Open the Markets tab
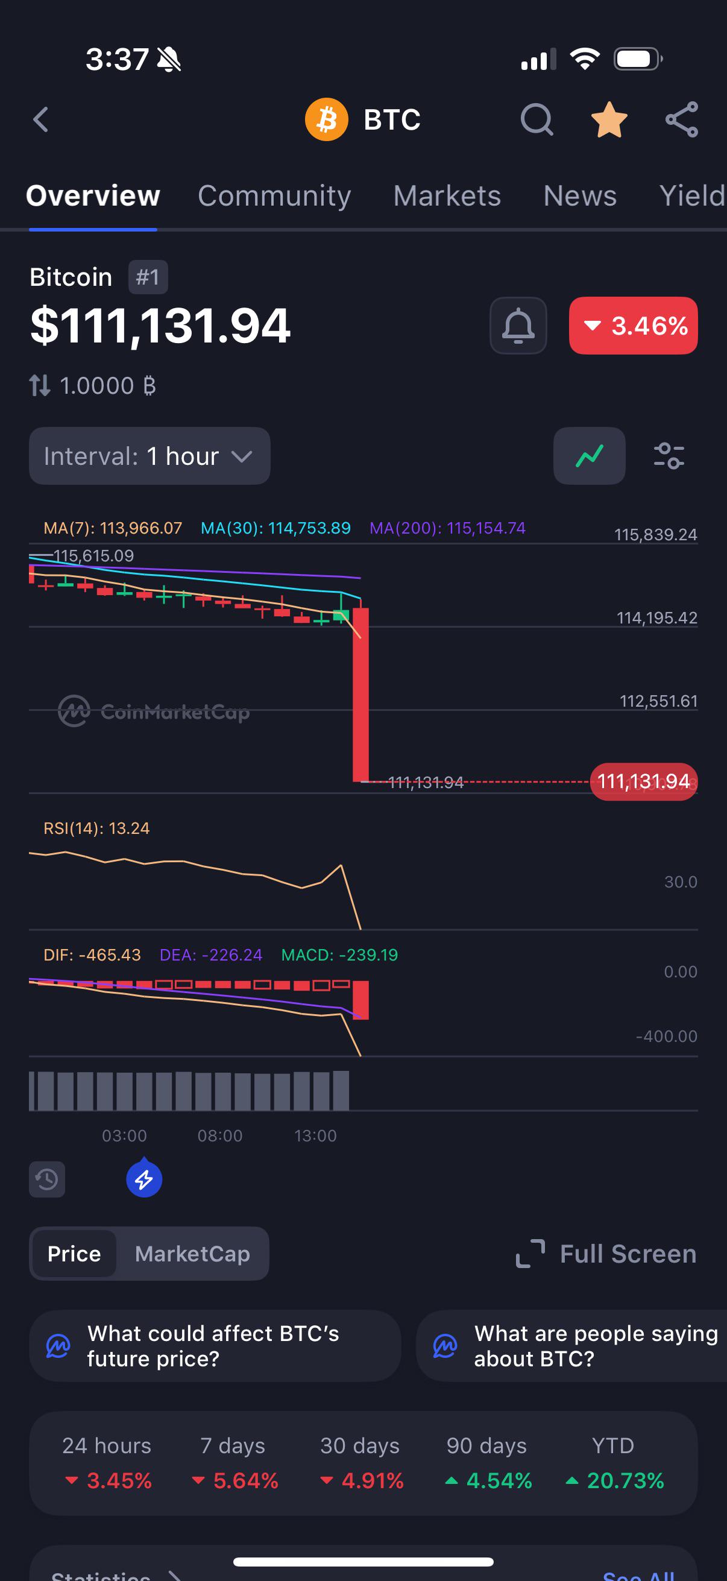Viewport: 727px width, 1581px height. [x=447, y=196]
